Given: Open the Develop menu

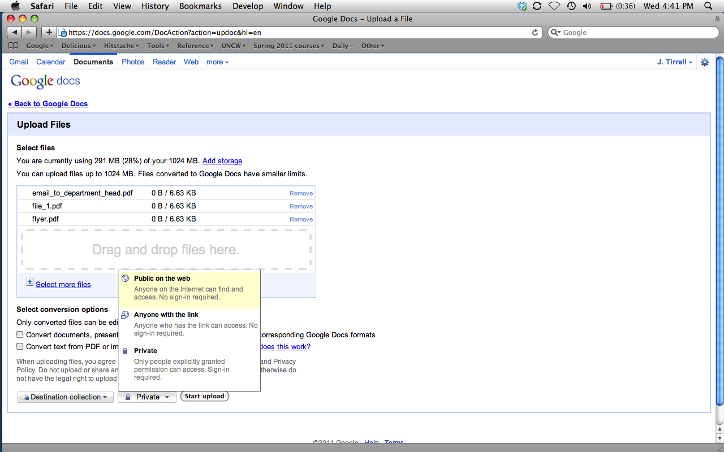Looking at the screenshot, I should click(248, 6).
